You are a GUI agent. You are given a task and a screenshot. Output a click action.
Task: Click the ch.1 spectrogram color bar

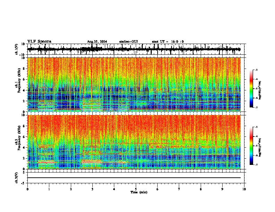coord(251,89)
